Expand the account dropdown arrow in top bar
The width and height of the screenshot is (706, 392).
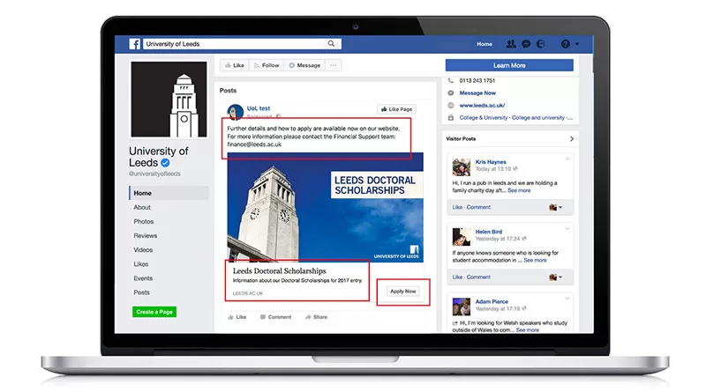pyautogui.click(x=577, y=44)
